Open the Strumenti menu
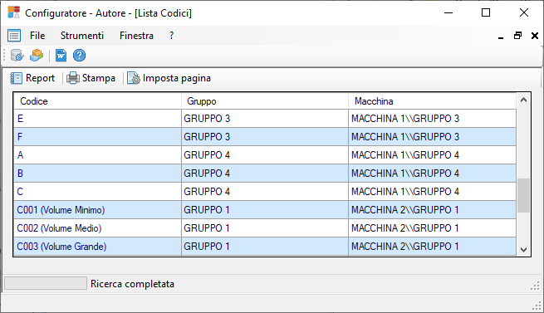The width and height of the screenshot is (544, 313). coord(82,36)
